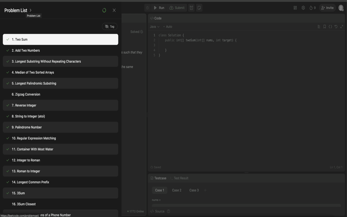Open the timer stopwatch tool

point(191,8)
